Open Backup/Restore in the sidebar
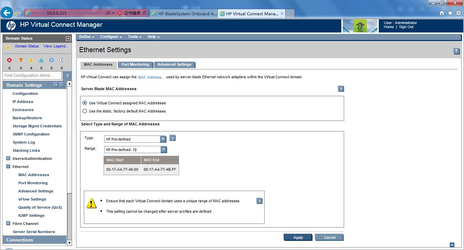Image resolution: width=464 pixels, height=250 pixels. coord(27,118)
